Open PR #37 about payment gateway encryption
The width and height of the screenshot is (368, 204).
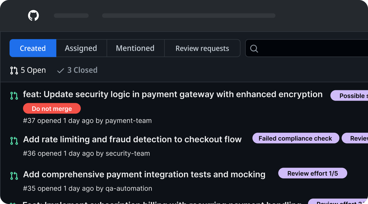pyautogui.click(x=173, y=94)
